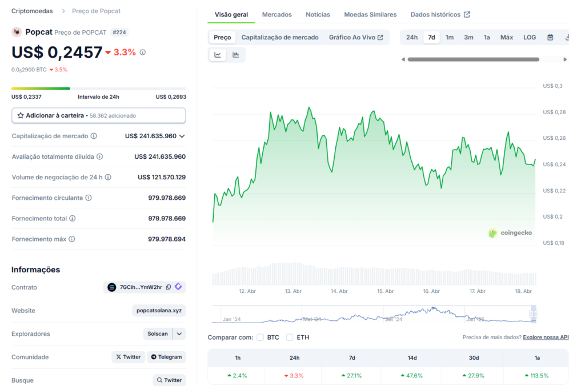This screenshot has width=585, height=386.
Task: Open the calendar date range picker
Action: pyautogui.click(x=550, y=37)
